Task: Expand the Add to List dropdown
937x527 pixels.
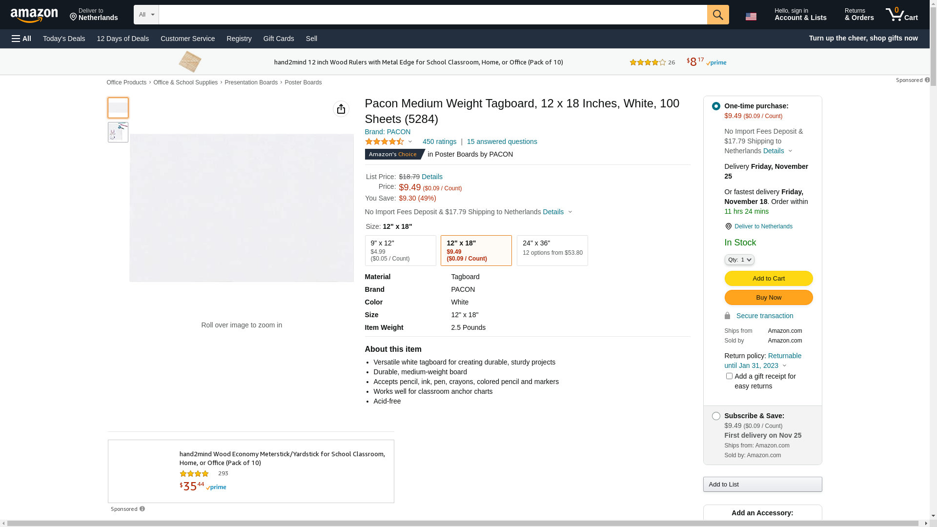Action: click(762, 484)
